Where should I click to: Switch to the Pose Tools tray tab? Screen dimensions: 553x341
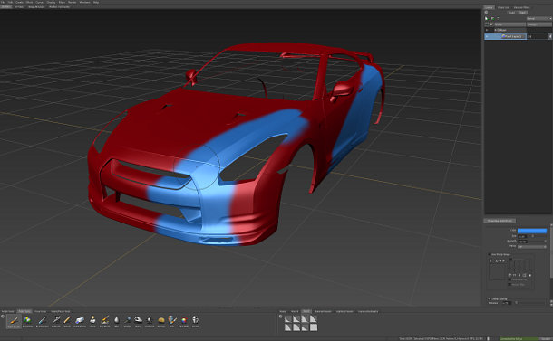(40, 311)
